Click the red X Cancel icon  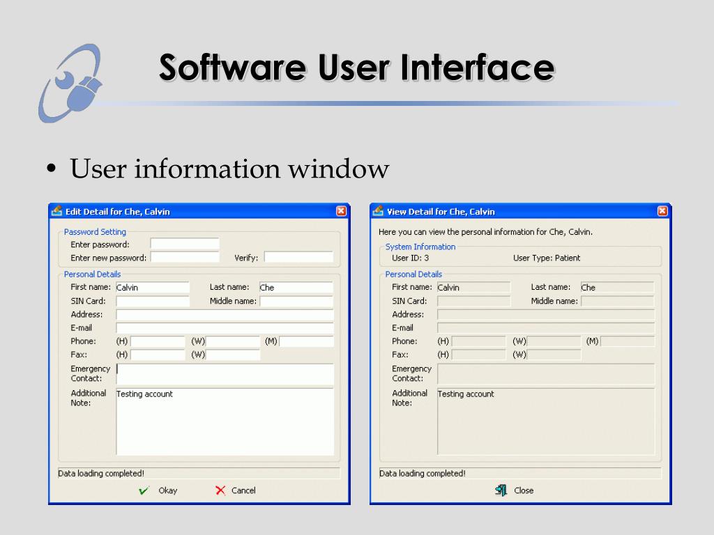tap(220, 490)
